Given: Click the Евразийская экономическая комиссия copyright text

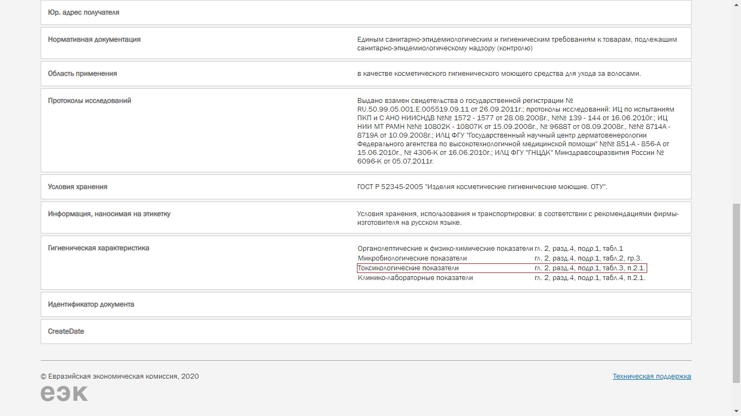Looking at the screenshot, I should click(119, 376).
